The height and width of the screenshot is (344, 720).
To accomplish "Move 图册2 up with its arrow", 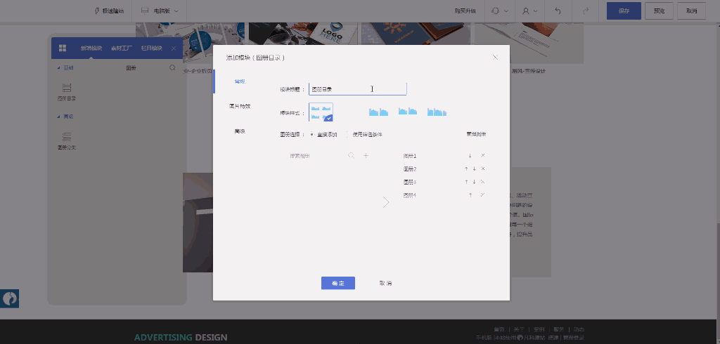I will click(466, 169).
